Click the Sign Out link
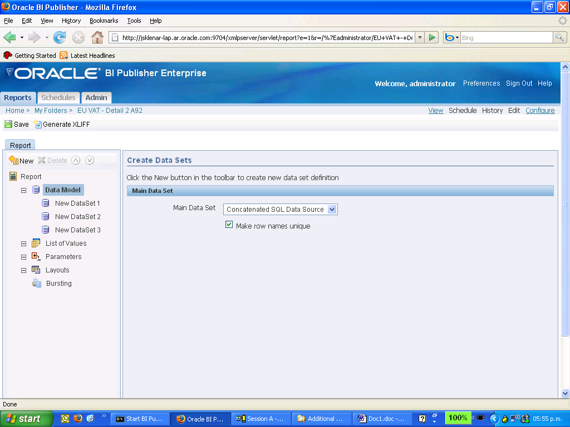570x427 pixels. [519, 83]
